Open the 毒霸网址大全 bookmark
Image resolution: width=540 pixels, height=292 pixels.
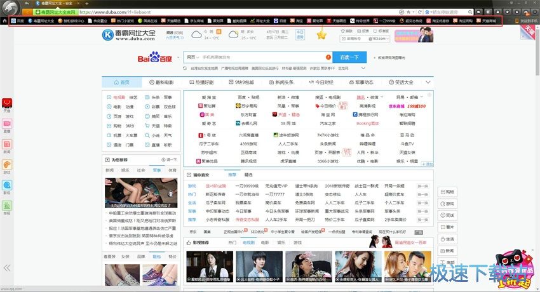click(x=41, y=21)
